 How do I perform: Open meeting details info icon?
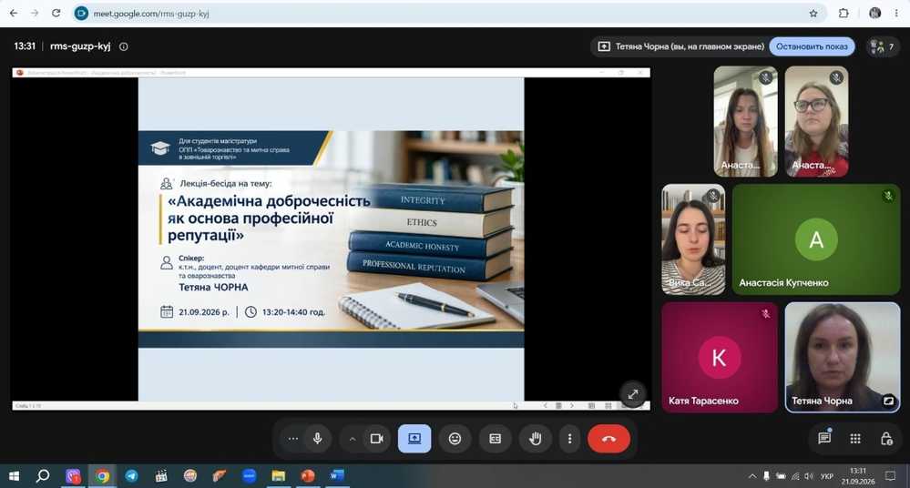click(124, 46)
